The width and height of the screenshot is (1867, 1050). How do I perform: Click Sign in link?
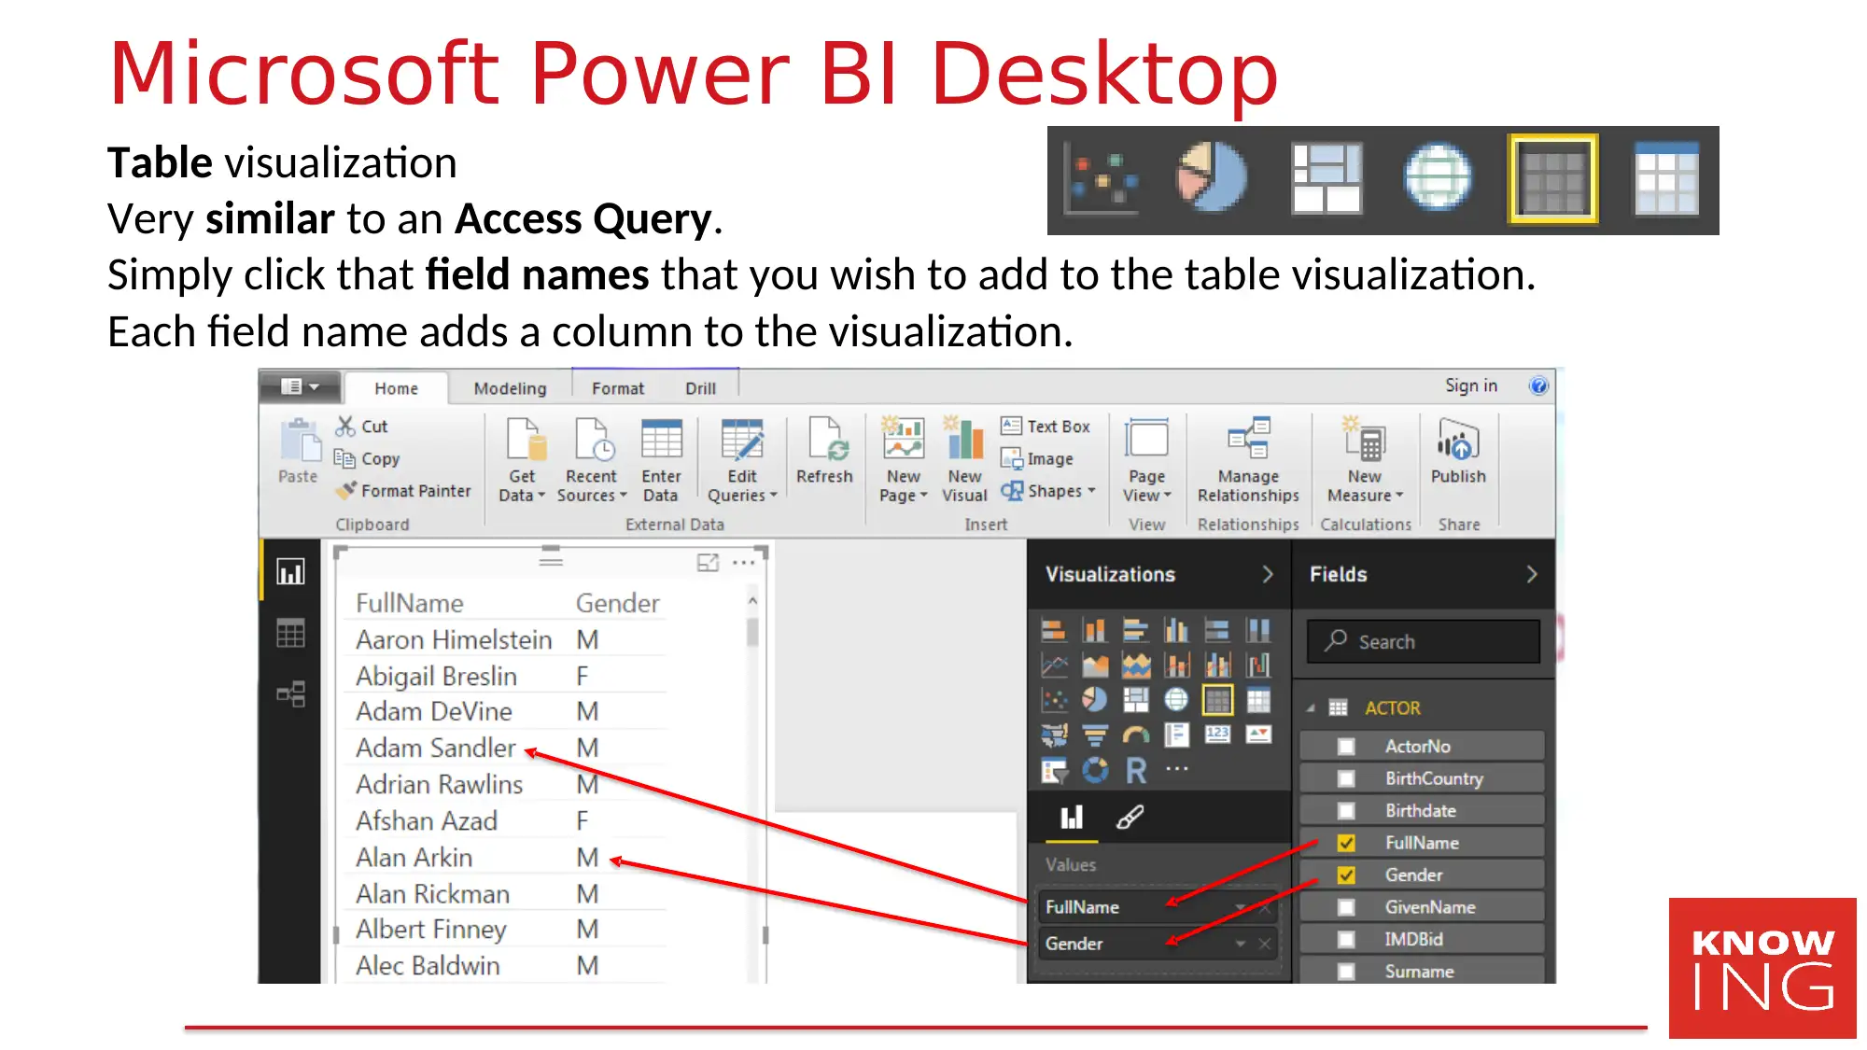[x=1471, y=385]
